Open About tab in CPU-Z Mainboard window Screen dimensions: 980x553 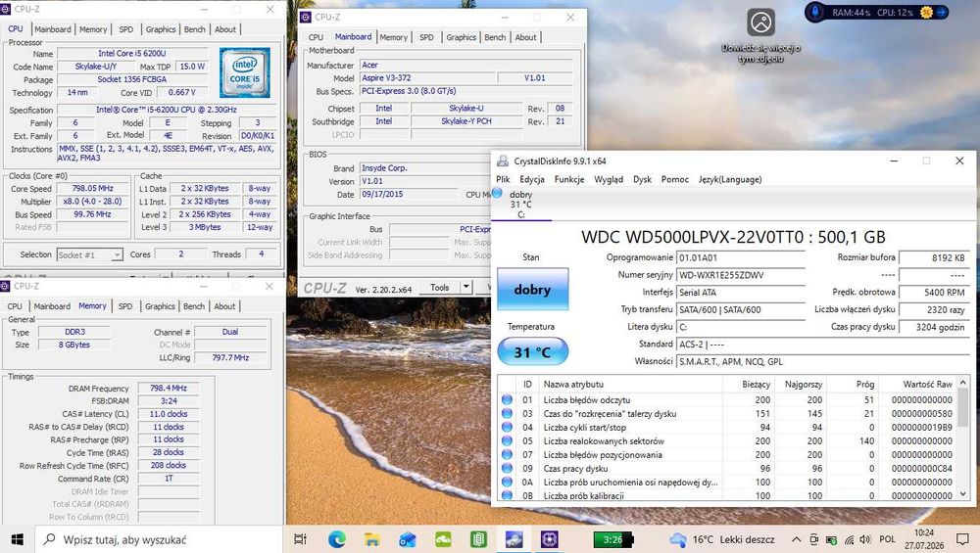525,37
